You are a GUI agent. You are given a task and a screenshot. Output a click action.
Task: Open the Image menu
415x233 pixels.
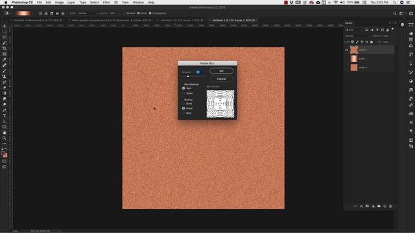coord(59,3)
